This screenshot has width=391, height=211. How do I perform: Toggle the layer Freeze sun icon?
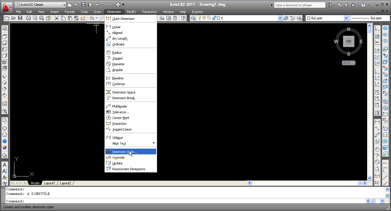point(204,18)
